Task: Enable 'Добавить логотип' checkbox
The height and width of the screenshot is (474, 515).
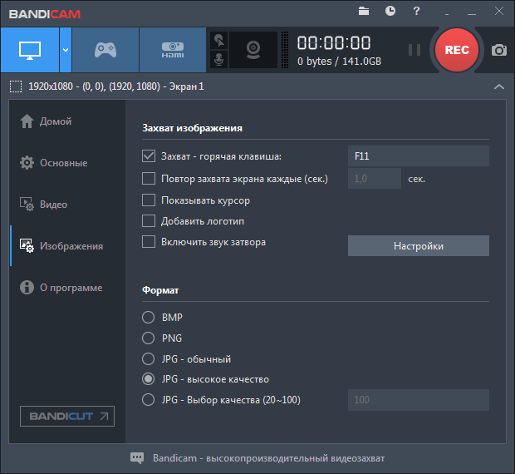Action: [149, 221]
